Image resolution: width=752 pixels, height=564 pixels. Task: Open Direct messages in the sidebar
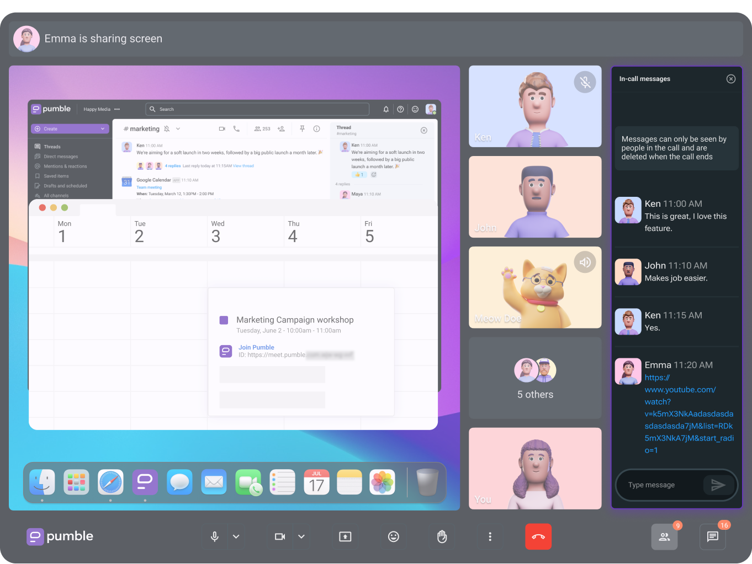[x=61, y=157]
